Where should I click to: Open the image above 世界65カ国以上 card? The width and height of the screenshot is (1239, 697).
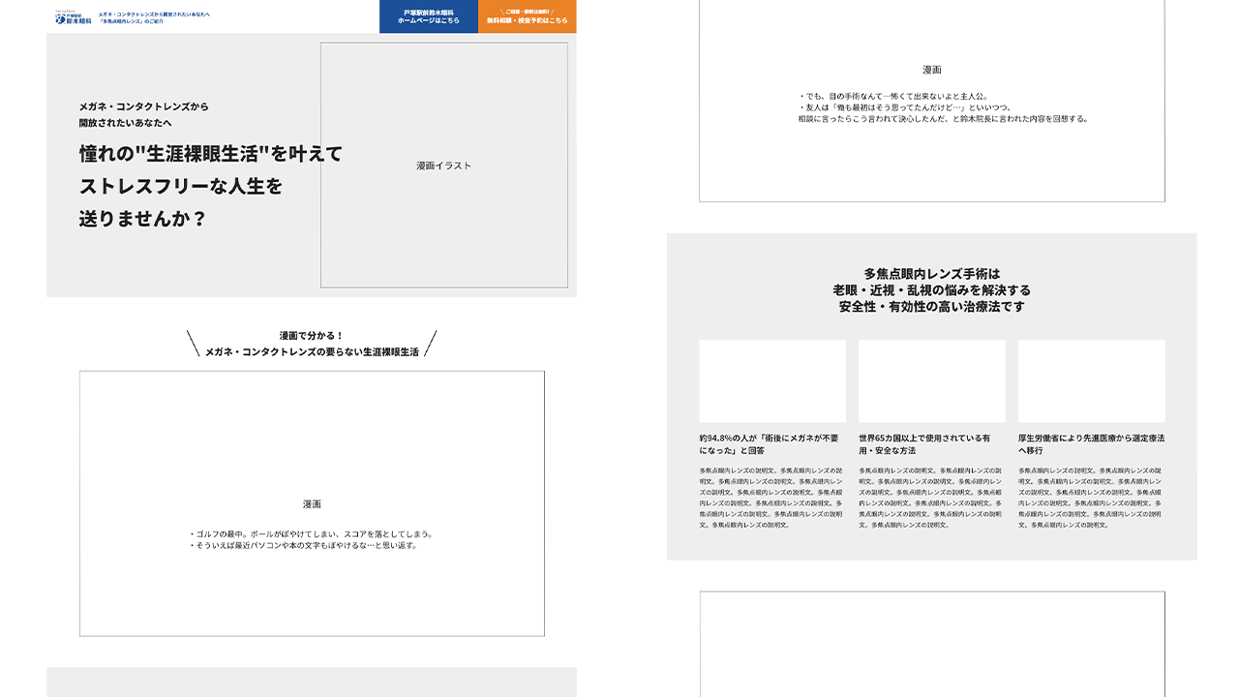point(931,380)
